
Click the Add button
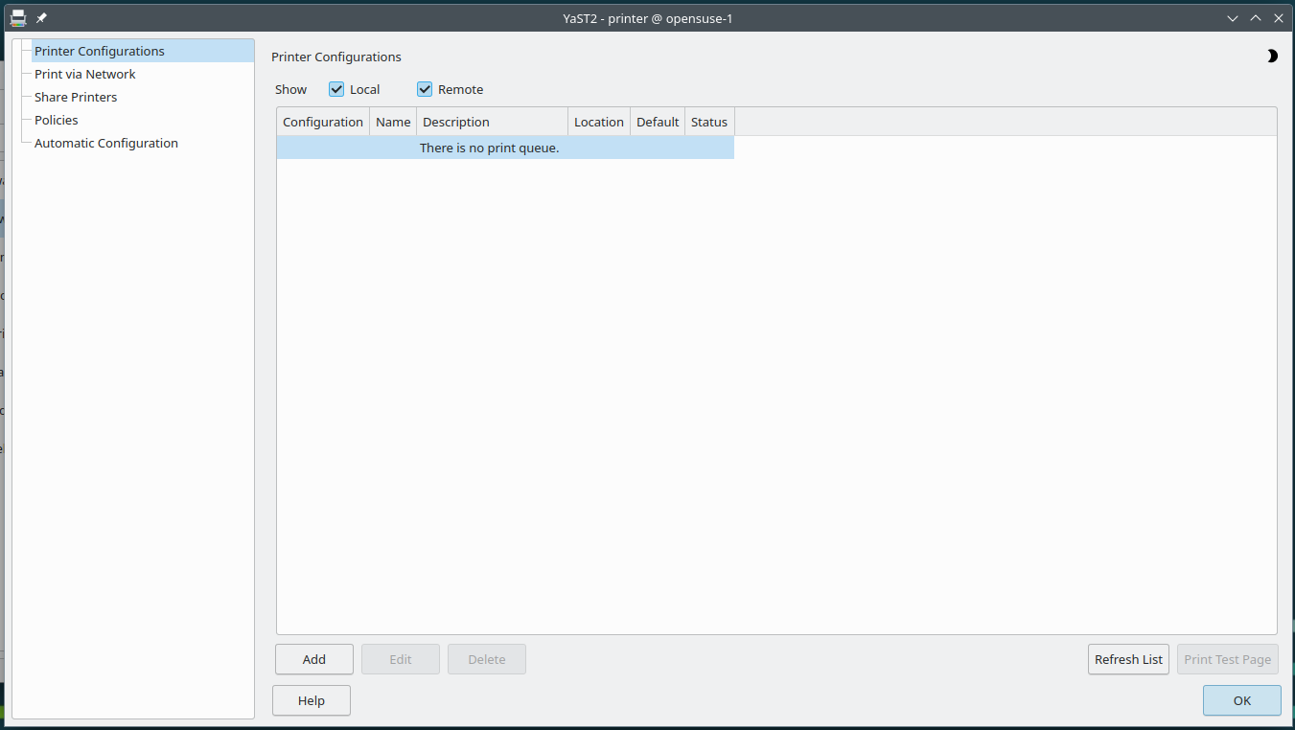click(314, 659)
